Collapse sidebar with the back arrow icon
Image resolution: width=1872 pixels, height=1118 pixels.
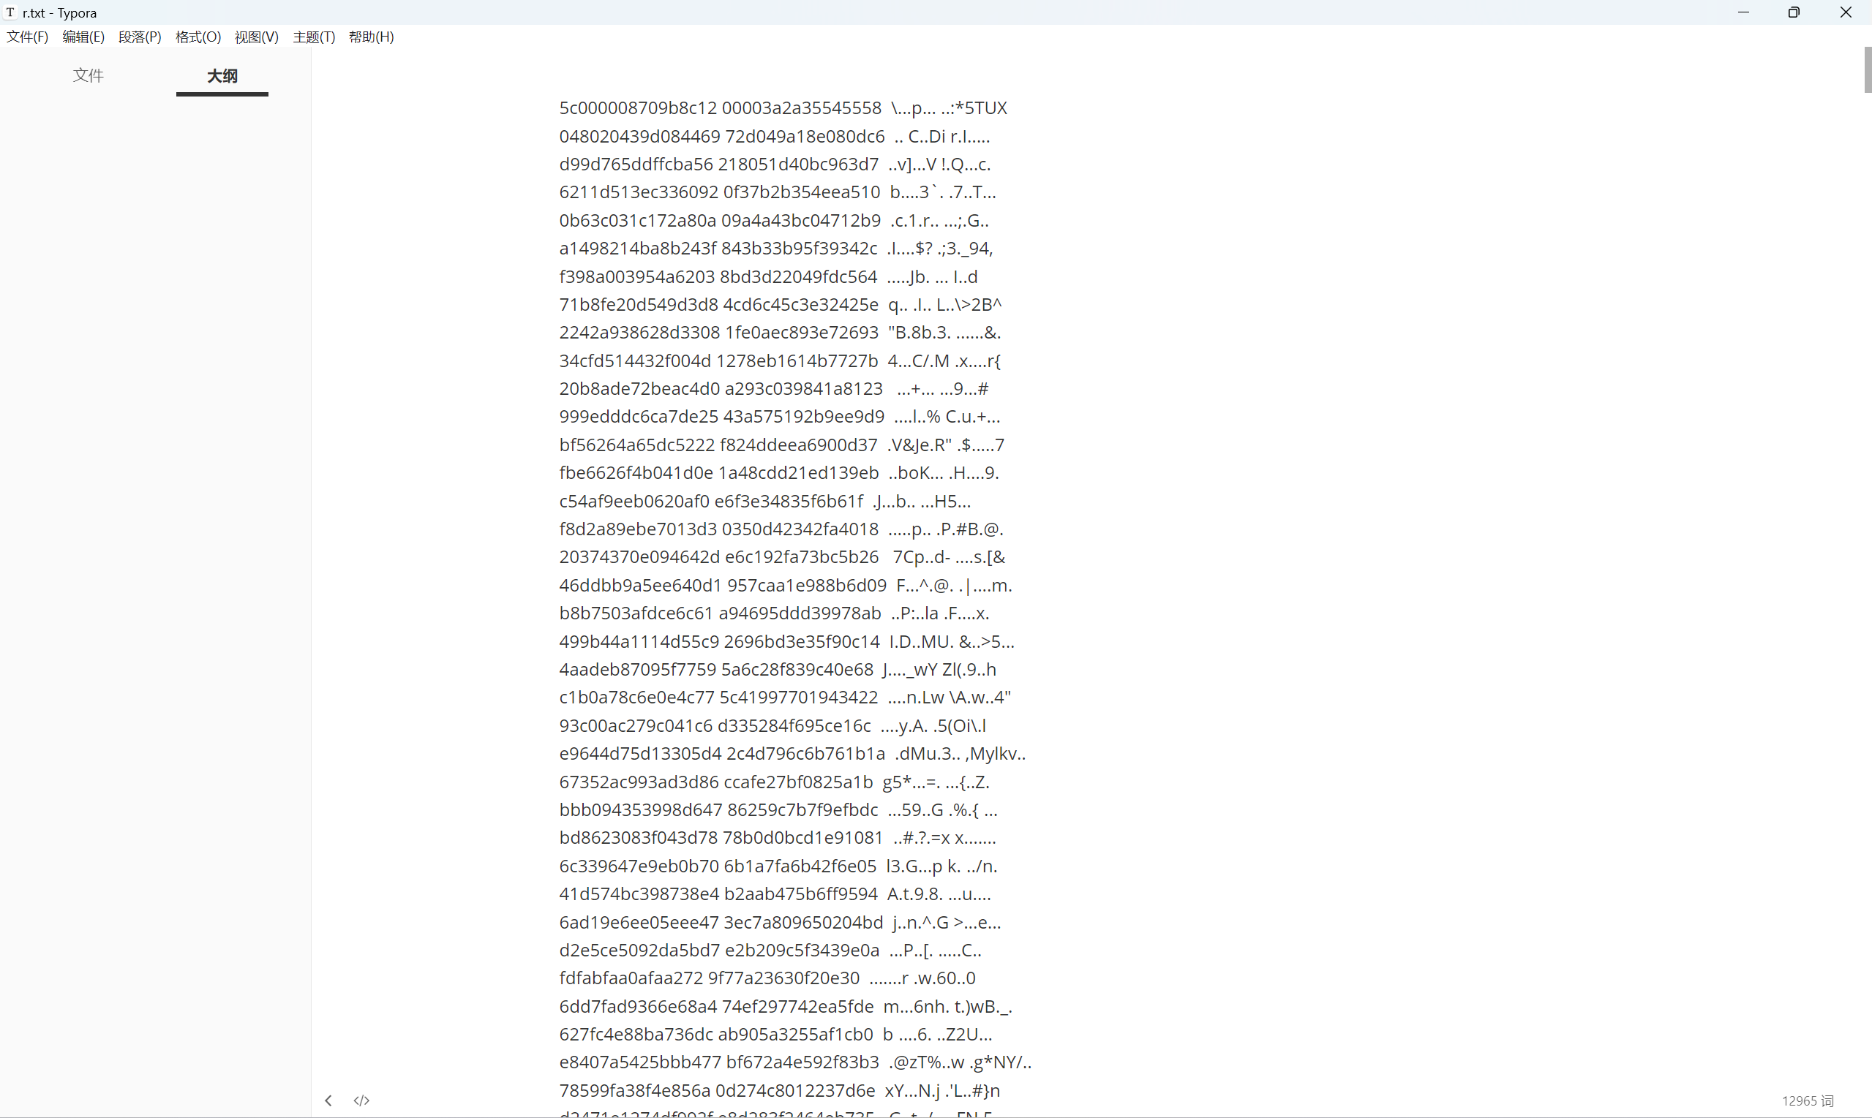pyautogui.click(x=328, y=1100)
